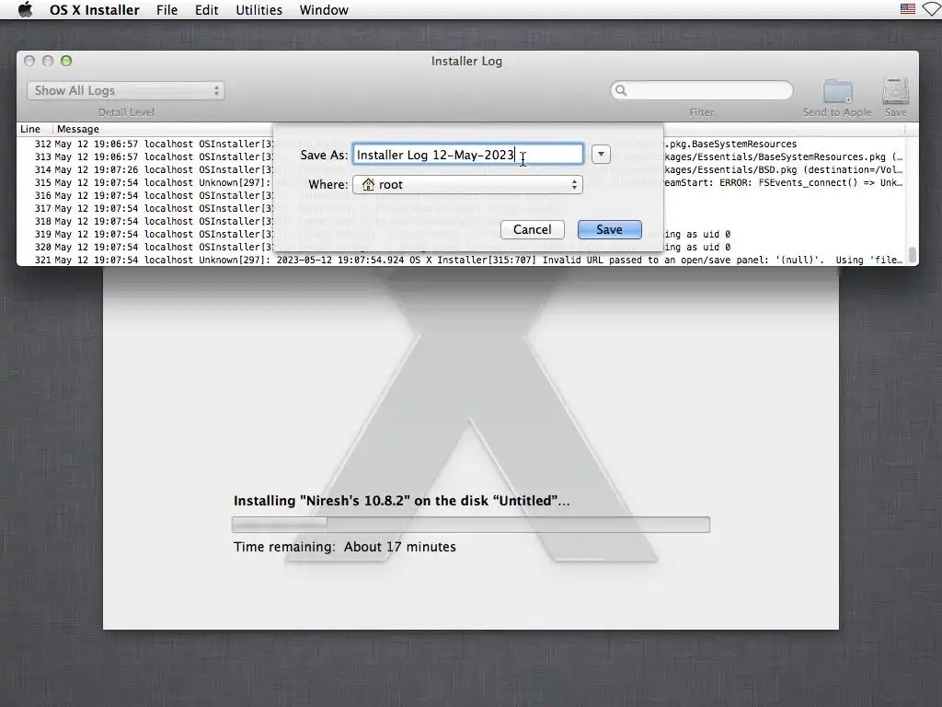Image resolution: width=942 pixels, height=707 pixels.
Task: Open the Edit menu
Action: click(206, 10)
